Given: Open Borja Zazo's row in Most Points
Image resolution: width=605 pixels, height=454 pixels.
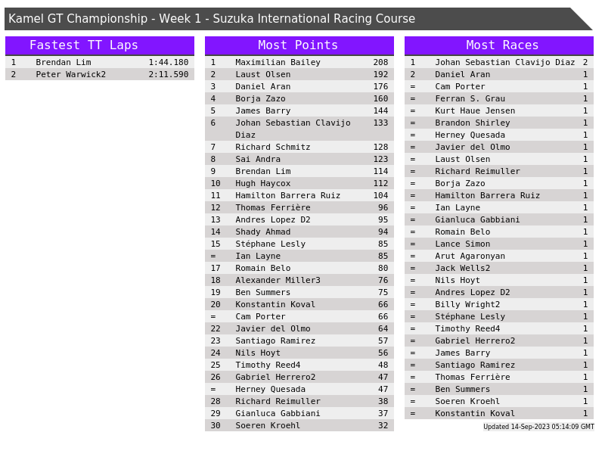Looking at the screenshot, I should 260,99.
